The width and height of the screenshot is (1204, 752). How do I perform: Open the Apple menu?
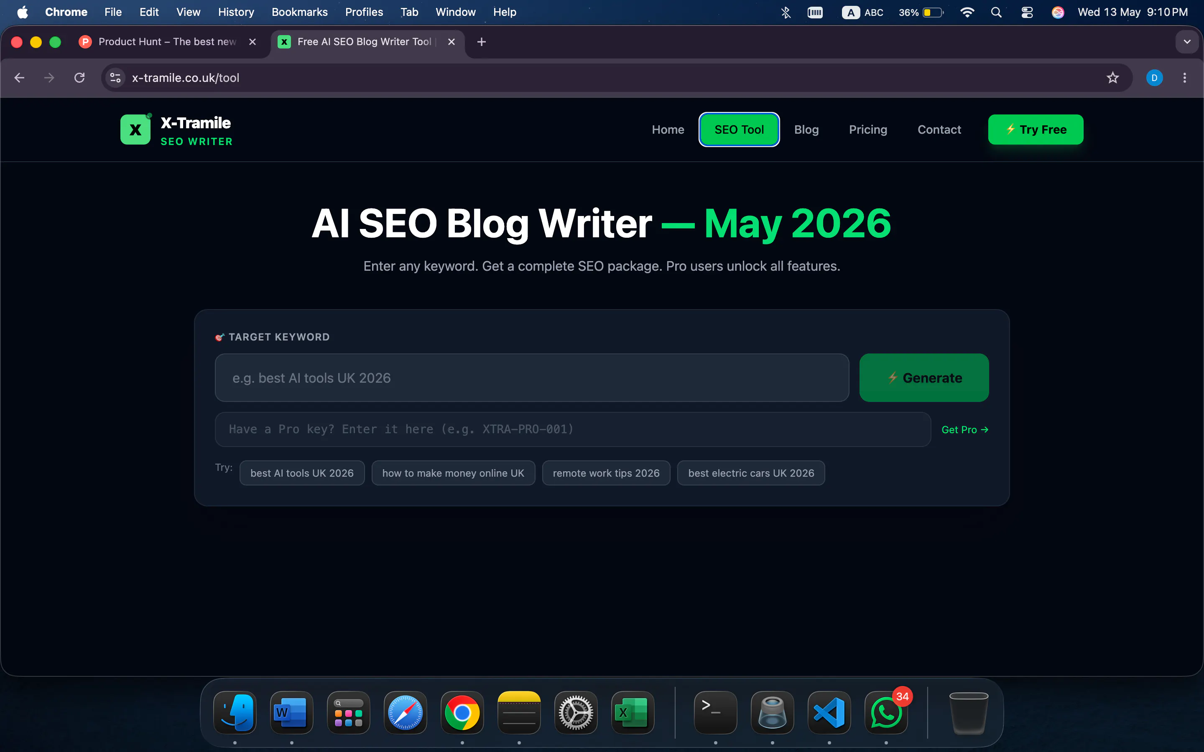click(x=23, y=12)
